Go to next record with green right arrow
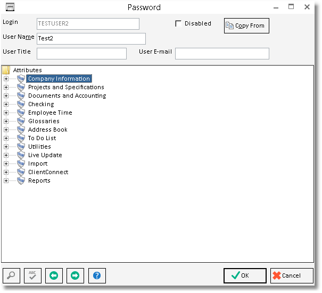Screen dimensions: 322x293 click(75, 275)
